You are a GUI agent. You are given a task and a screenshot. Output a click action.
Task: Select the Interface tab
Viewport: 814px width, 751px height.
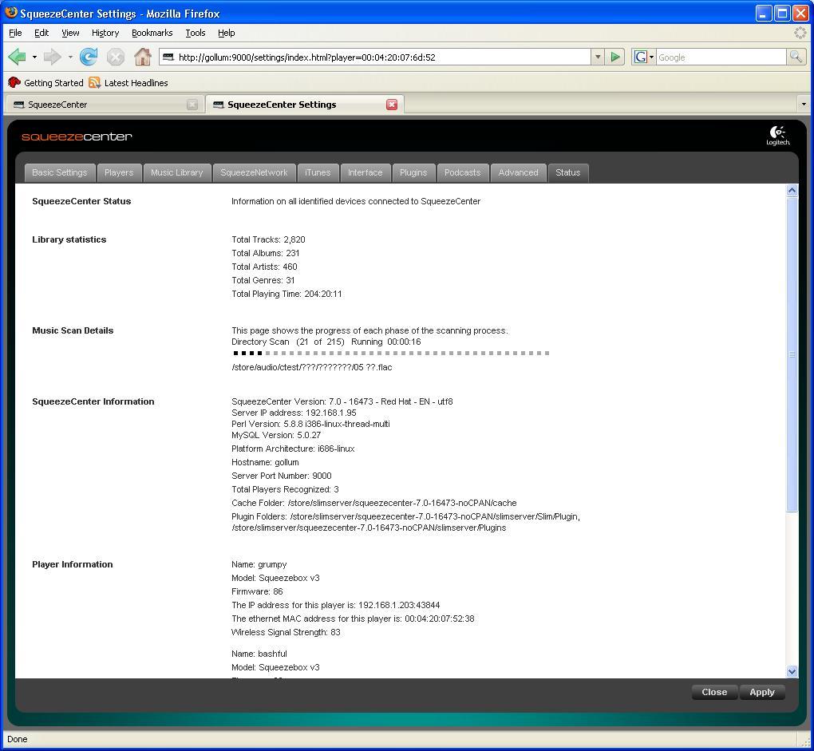coord(365,173)
